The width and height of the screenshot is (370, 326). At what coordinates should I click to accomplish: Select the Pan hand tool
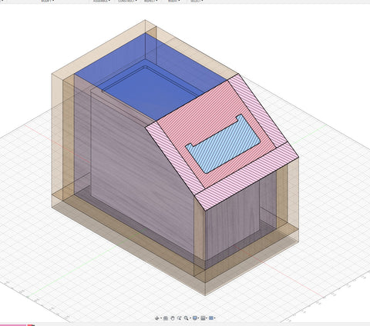coord(173,318)
